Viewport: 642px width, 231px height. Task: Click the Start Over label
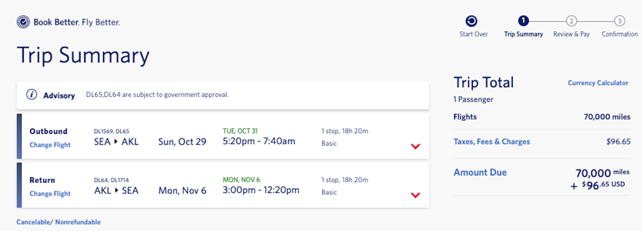[x=473, y=34]
